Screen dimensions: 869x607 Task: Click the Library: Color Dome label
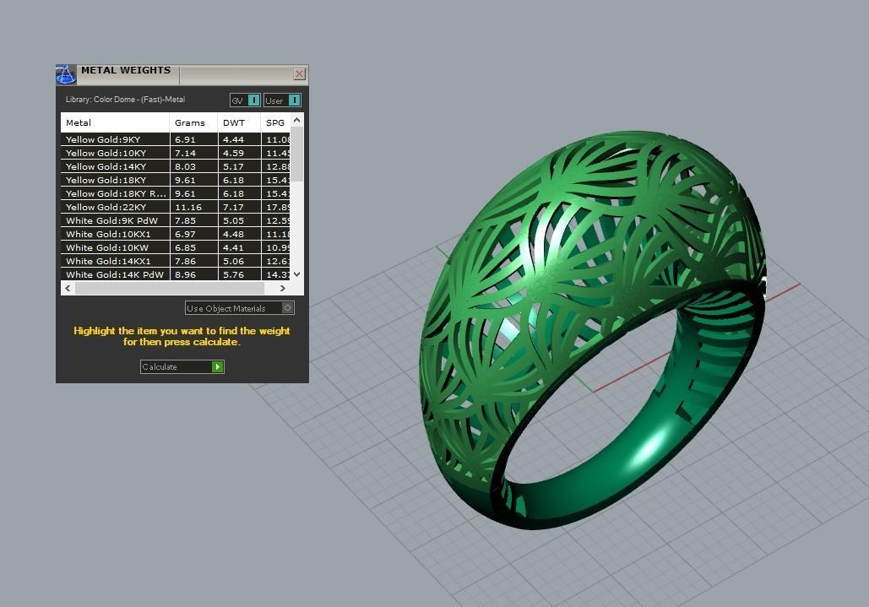pos(125,100)
